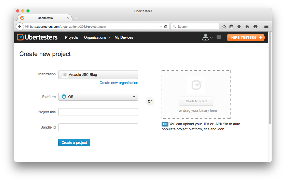The width and height of the screenshot is (286, 182).
Task: Open the chat messages icon
Action: 219,37
